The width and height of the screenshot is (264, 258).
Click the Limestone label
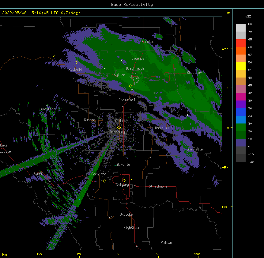(47, 109)
